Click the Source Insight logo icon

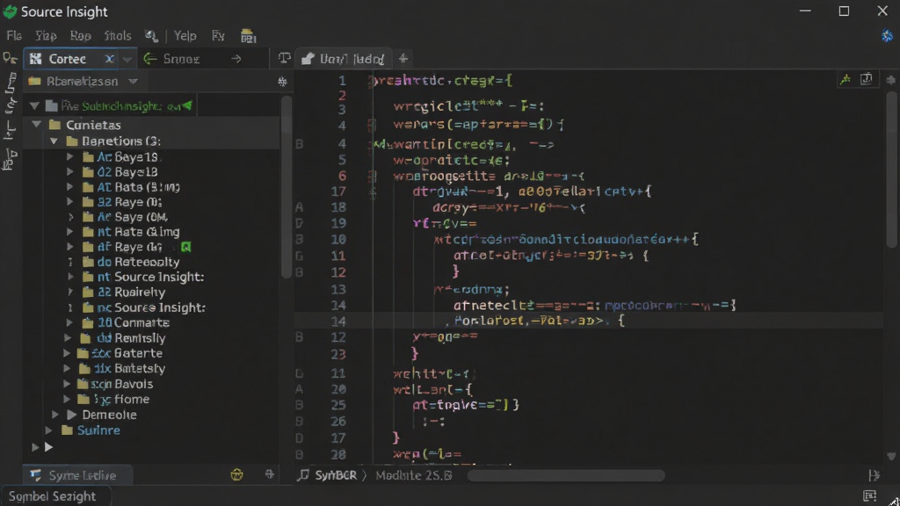tap(10, 11)
